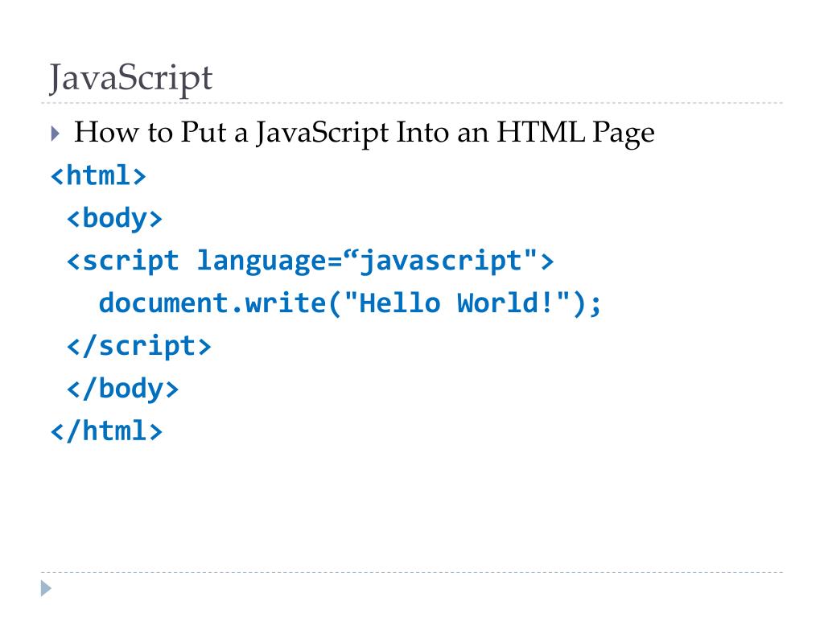
Task: Click the closing "</script>" code line
Action: click(x=138, y=346)
